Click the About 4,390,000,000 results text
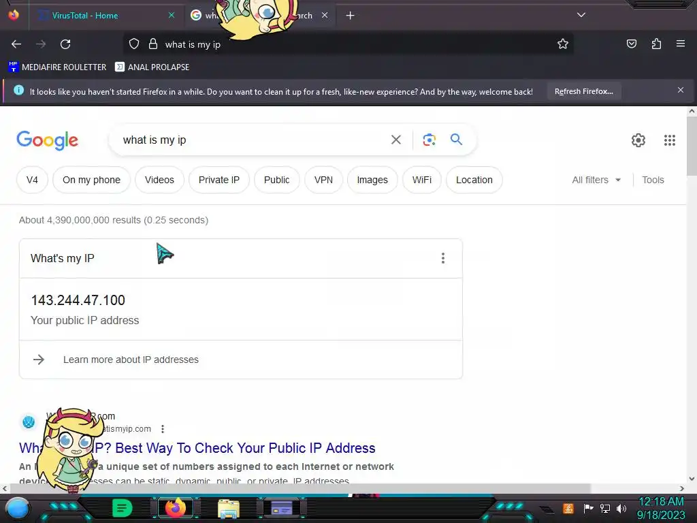 click(x=114, y=220)
